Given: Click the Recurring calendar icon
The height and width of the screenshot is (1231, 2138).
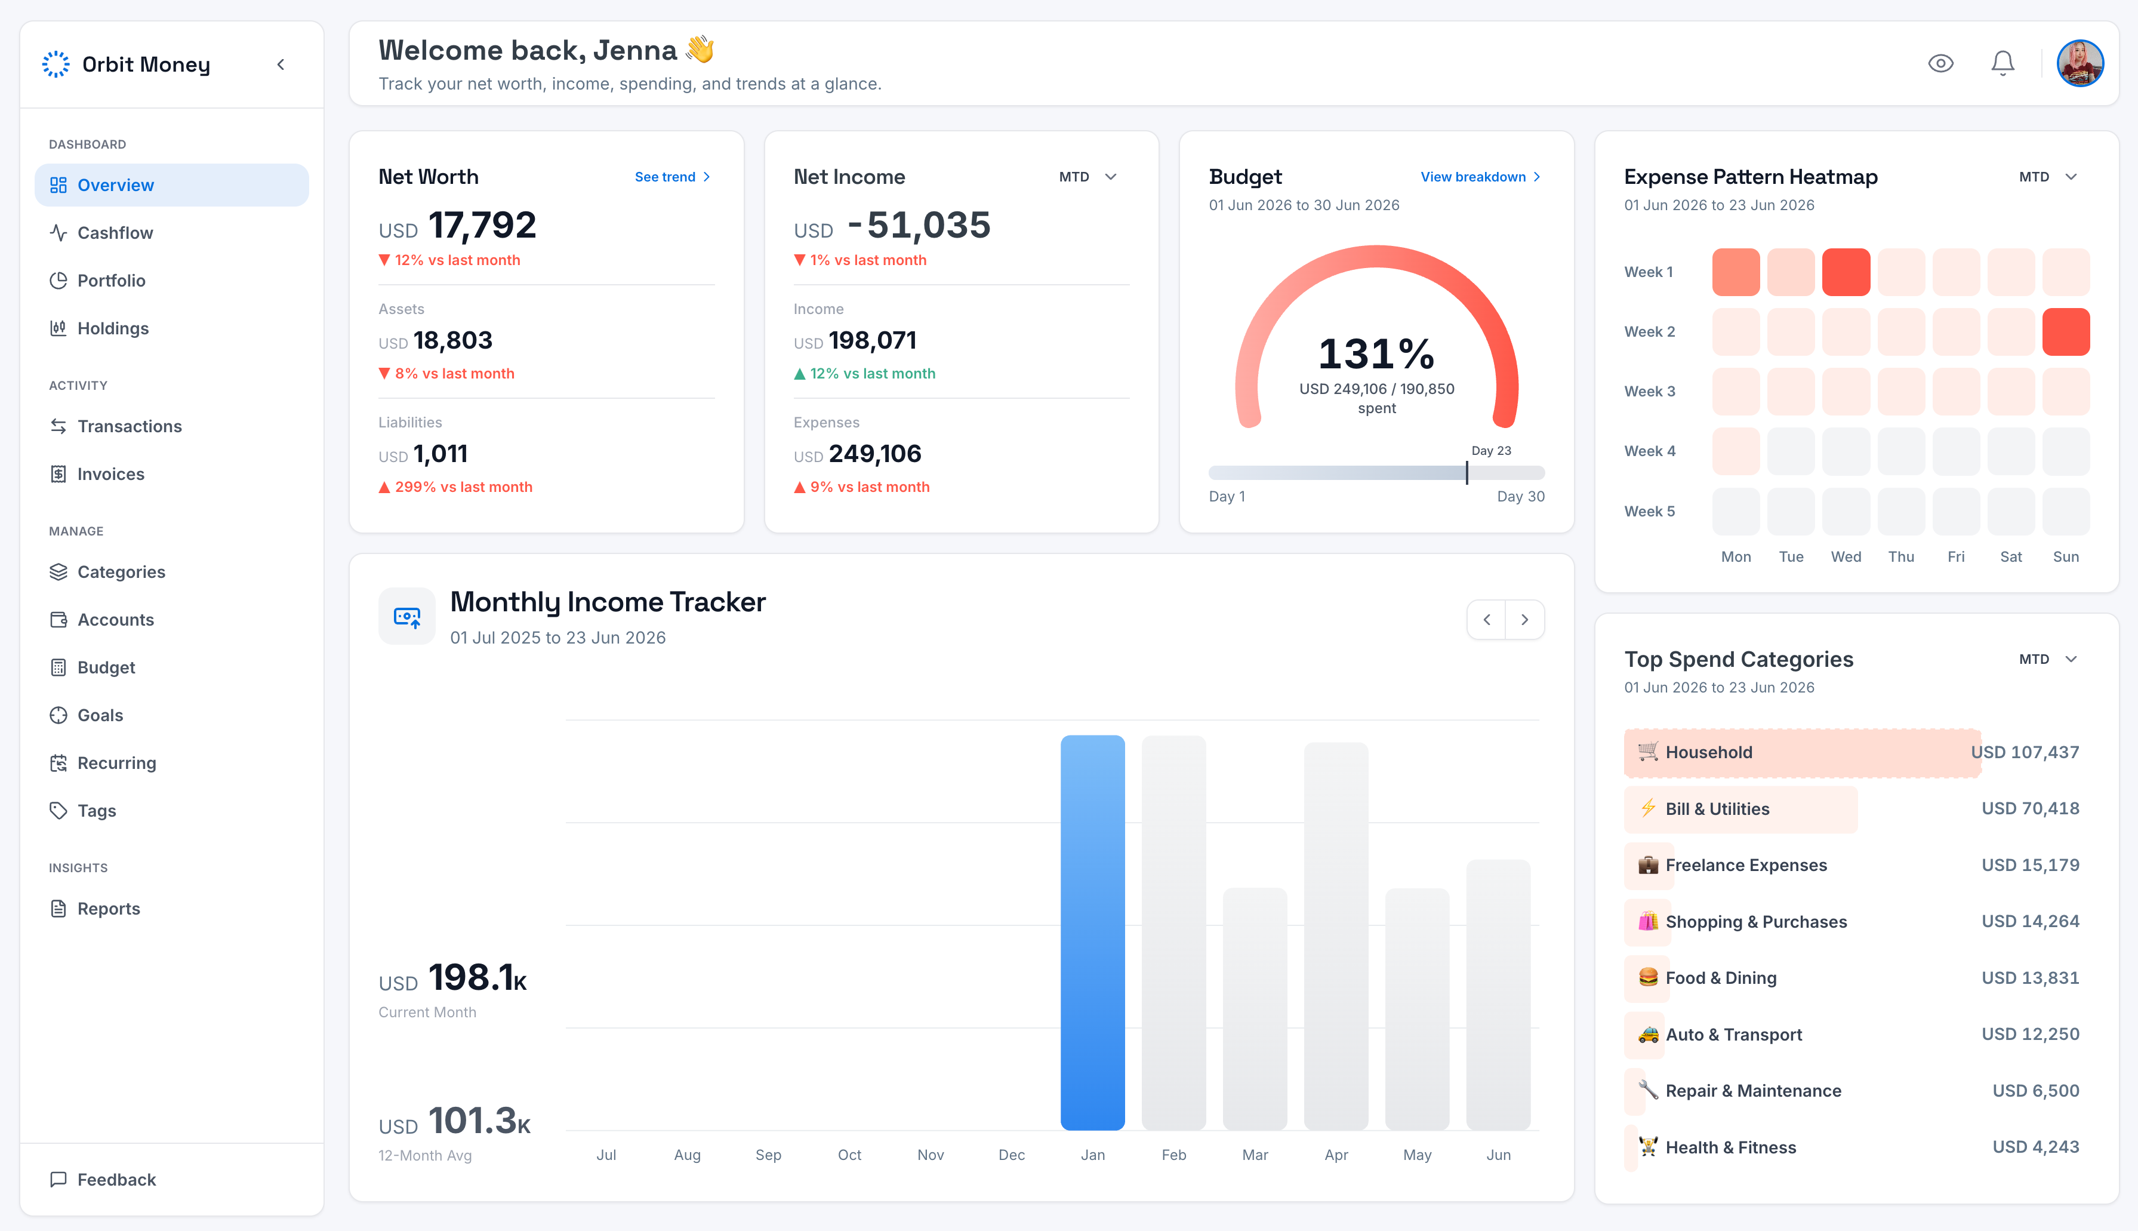Looking at the screenshot, I should pyautogui.click(x=58, y=764).
